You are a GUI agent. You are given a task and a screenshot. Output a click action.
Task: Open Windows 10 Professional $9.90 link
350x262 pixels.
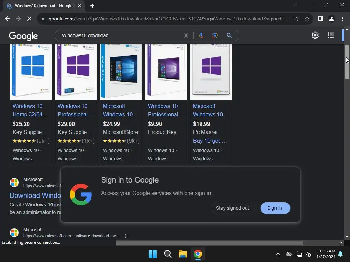coord(165,110)
